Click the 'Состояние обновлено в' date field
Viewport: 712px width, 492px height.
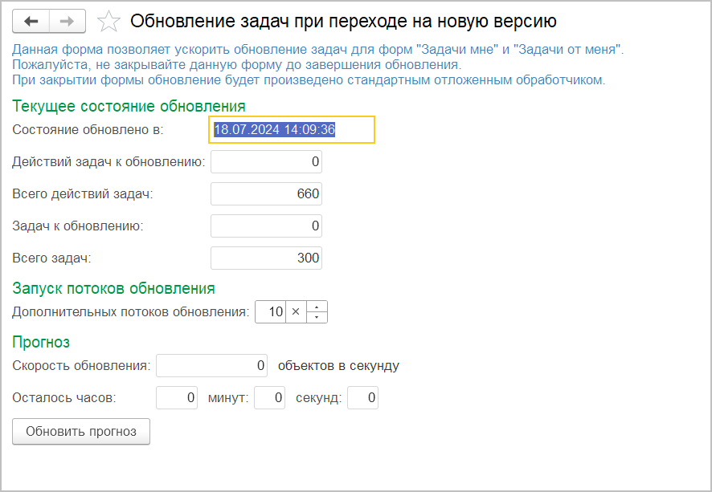(292, 129)
